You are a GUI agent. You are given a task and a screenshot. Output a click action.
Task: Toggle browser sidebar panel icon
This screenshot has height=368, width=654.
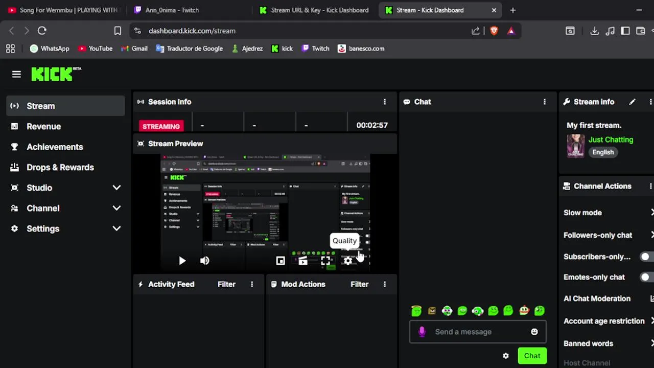tap(625, 31)
